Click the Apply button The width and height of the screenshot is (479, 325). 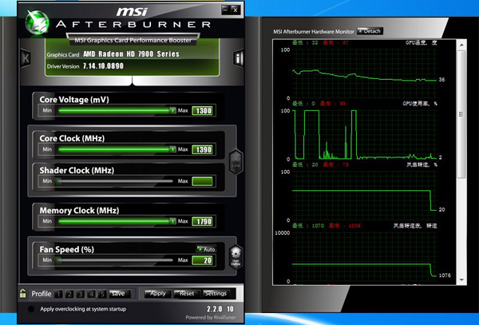(x=157, y=294)
